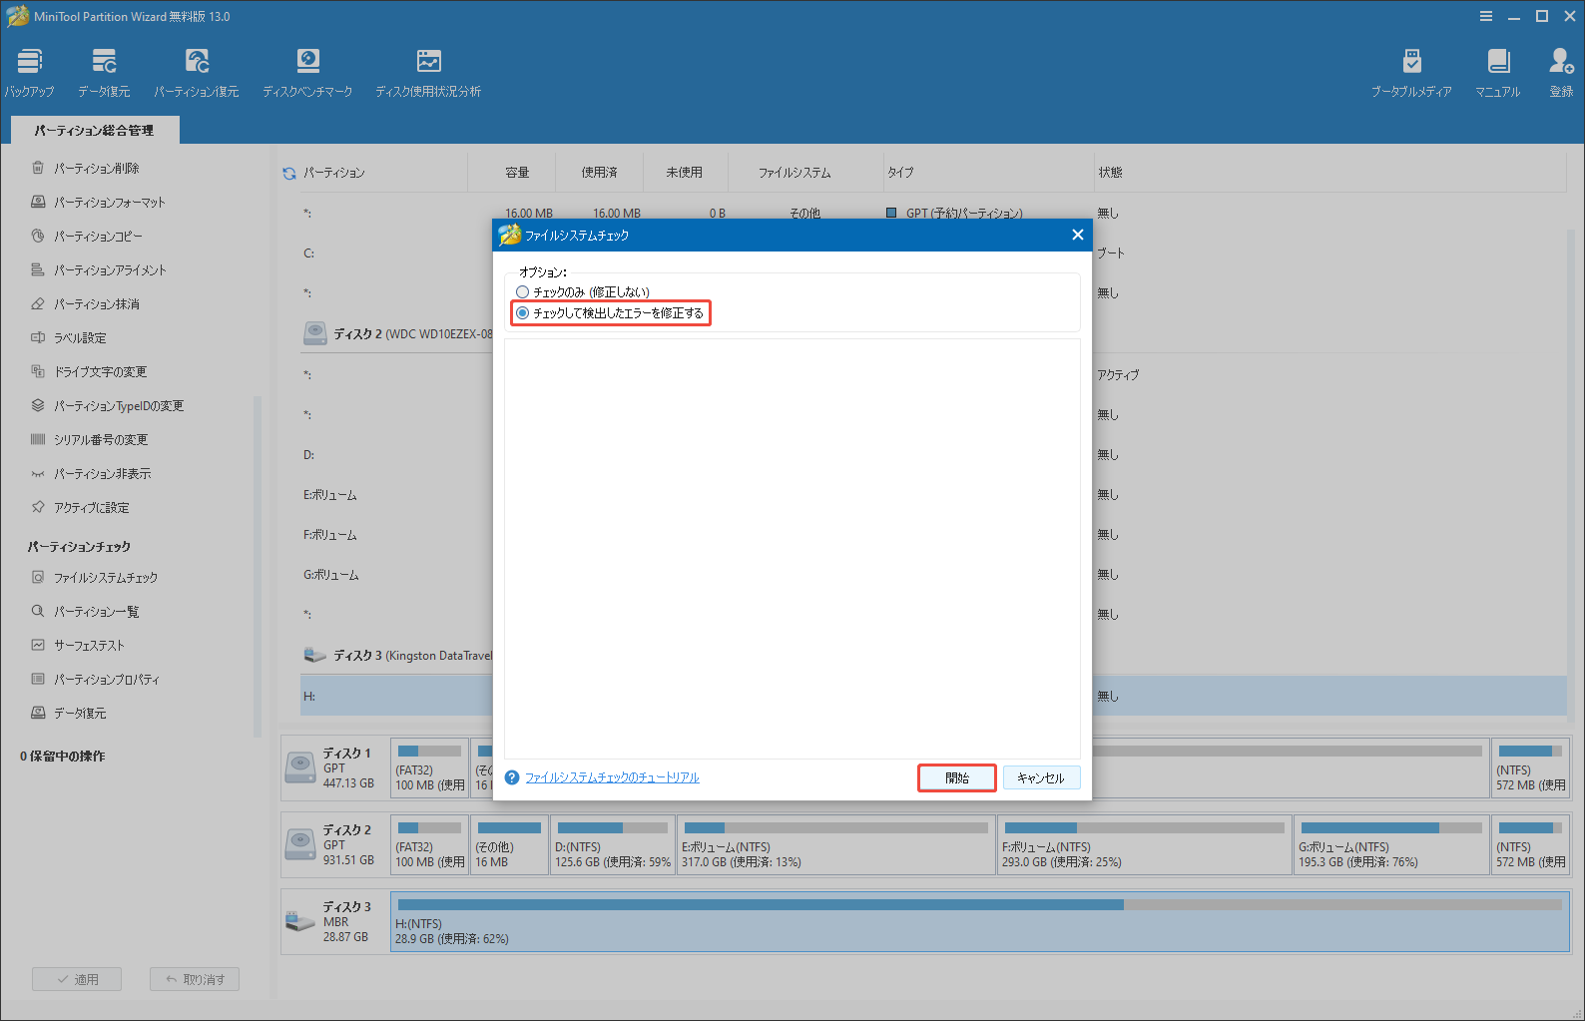The height and width of the screenshot is (1021, 1585).
Task: Select H:(NTFS) 28.9 GB partition block
Action: point(980,922)
